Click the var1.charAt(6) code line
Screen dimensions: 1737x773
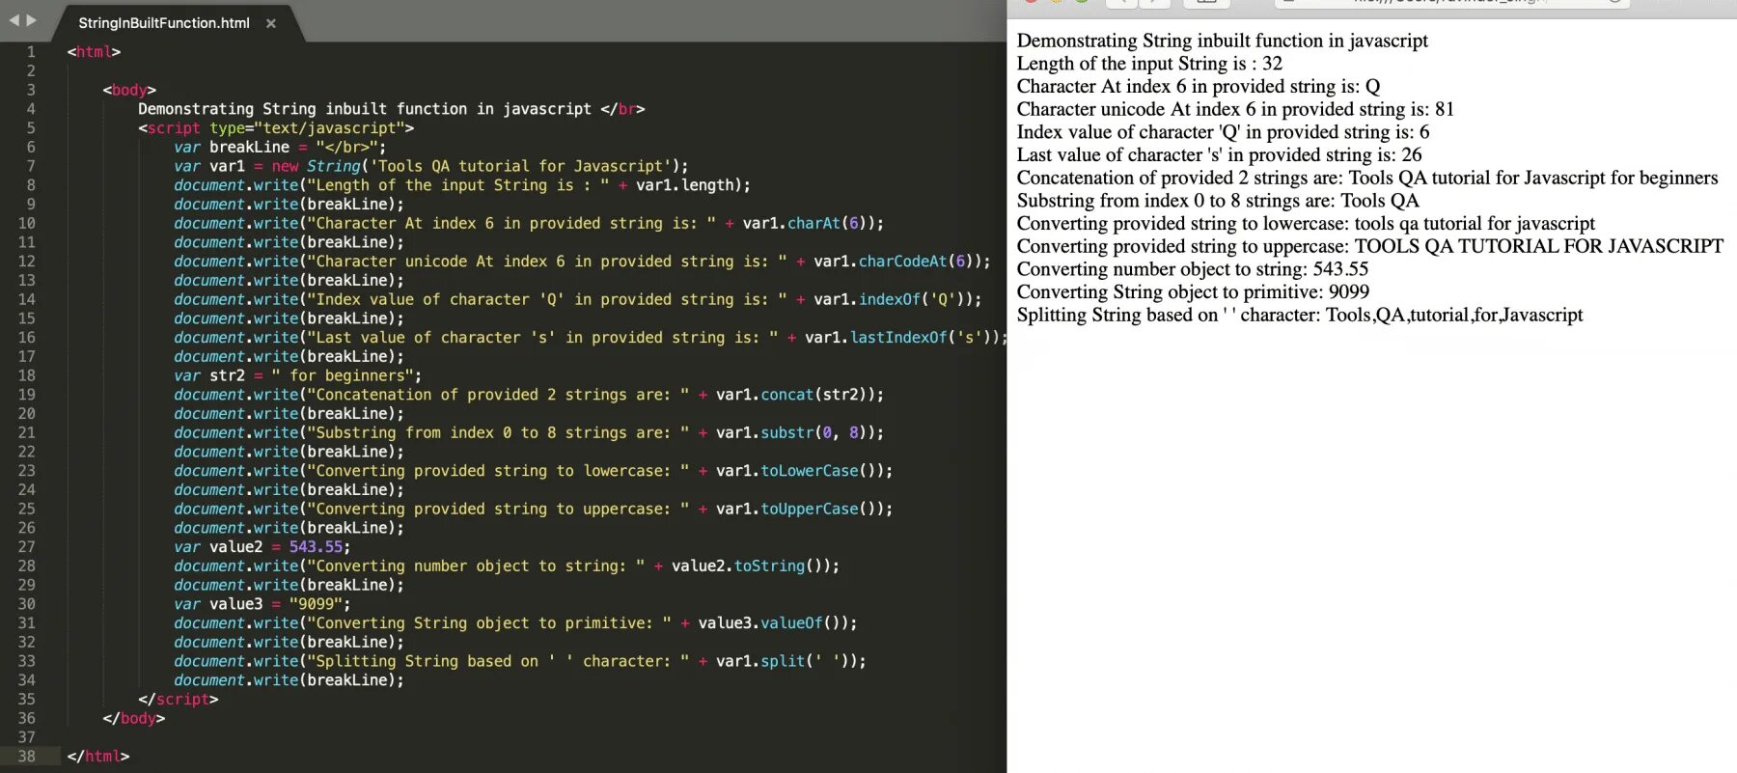[529, 223]
